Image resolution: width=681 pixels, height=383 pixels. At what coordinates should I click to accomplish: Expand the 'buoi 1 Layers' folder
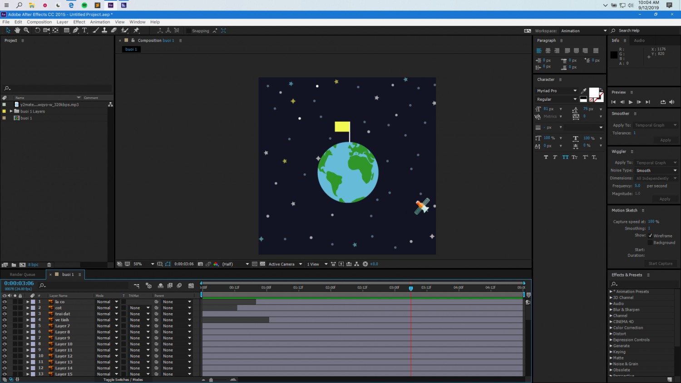(11, 111)
